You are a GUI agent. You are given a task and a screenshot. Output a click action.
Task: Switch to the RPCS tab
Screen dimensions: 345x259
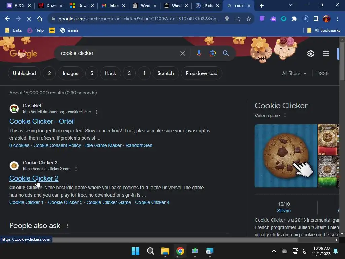(19, 6)
